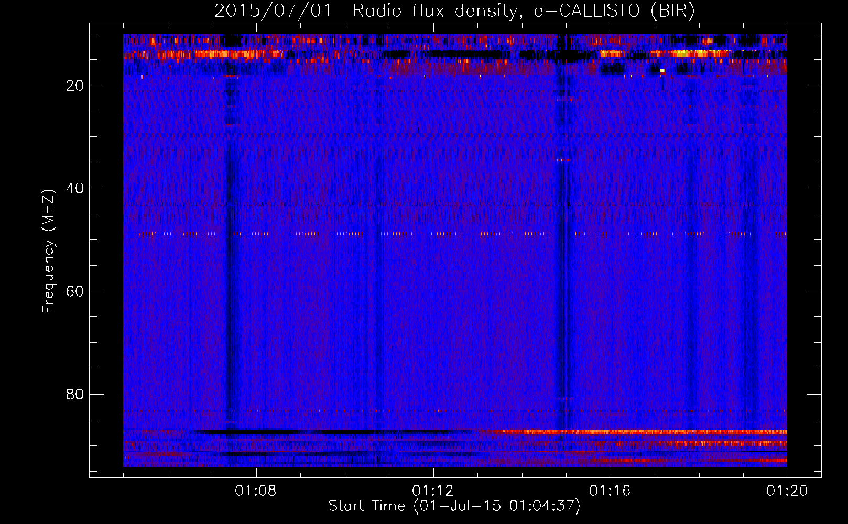848x524 pixels.
Task: Click the plot title '2015/07/01 Radio flux density'
Action: point(454,10)
